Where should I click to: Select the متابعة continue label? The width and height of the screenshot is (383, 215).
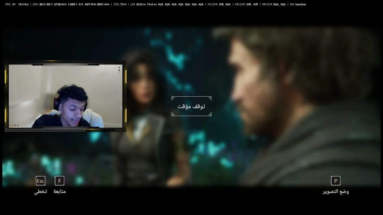pyautogui.click(x=60, y=192)
